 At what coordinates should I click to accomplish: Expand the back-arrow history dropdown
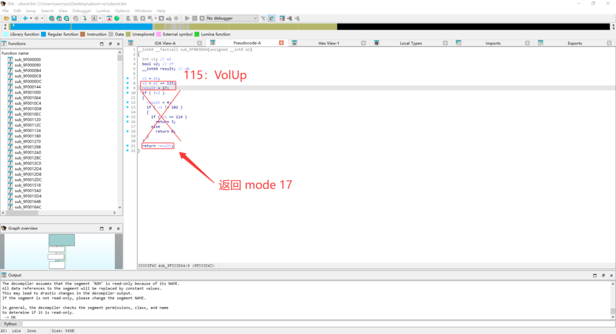31,19
